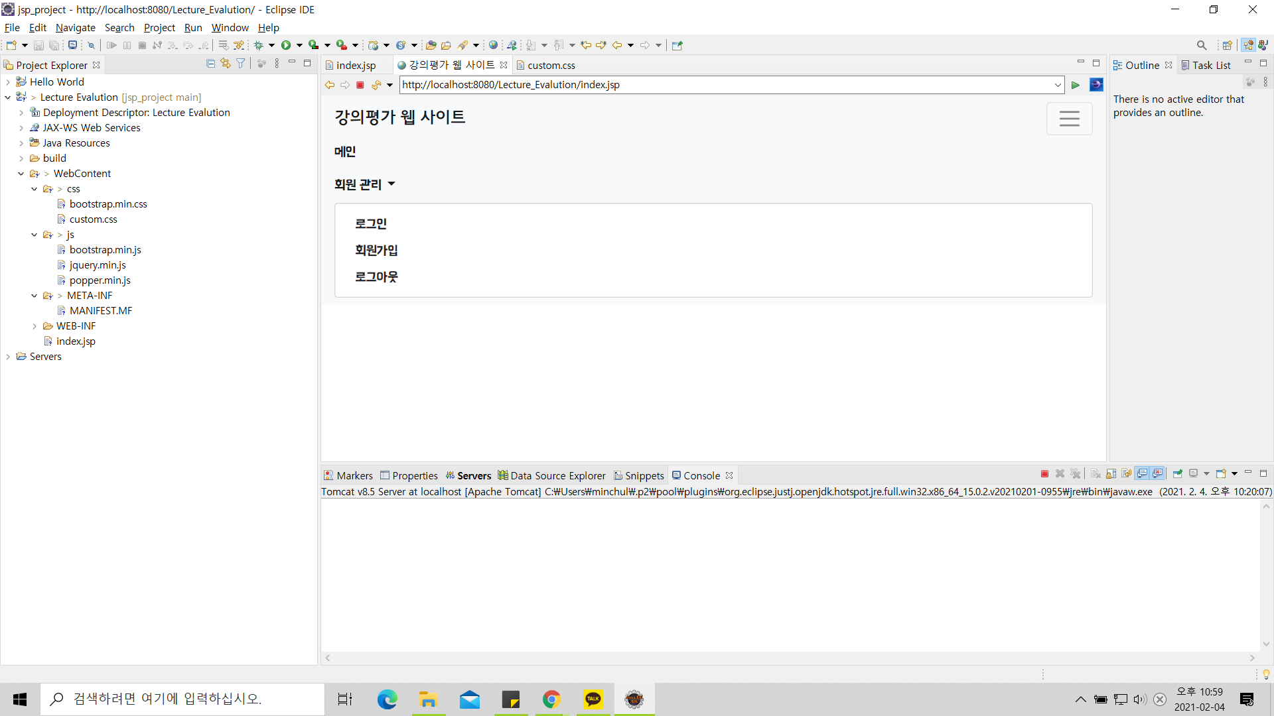Toggle Show Console When Standard Out Changes
The image size is (1274, 716).
(1142, 474)
